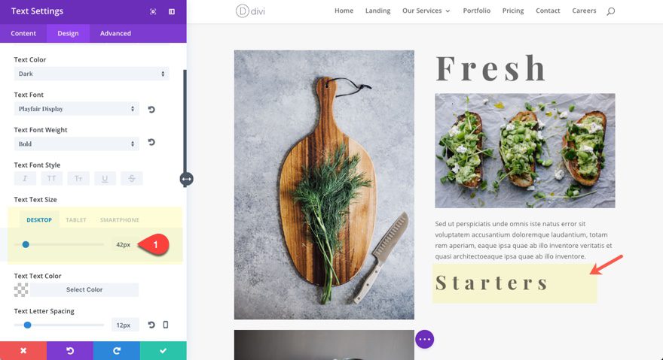Reset the Text Font Weight setting
The image size is (663, 360).
[x=151, y=142]
